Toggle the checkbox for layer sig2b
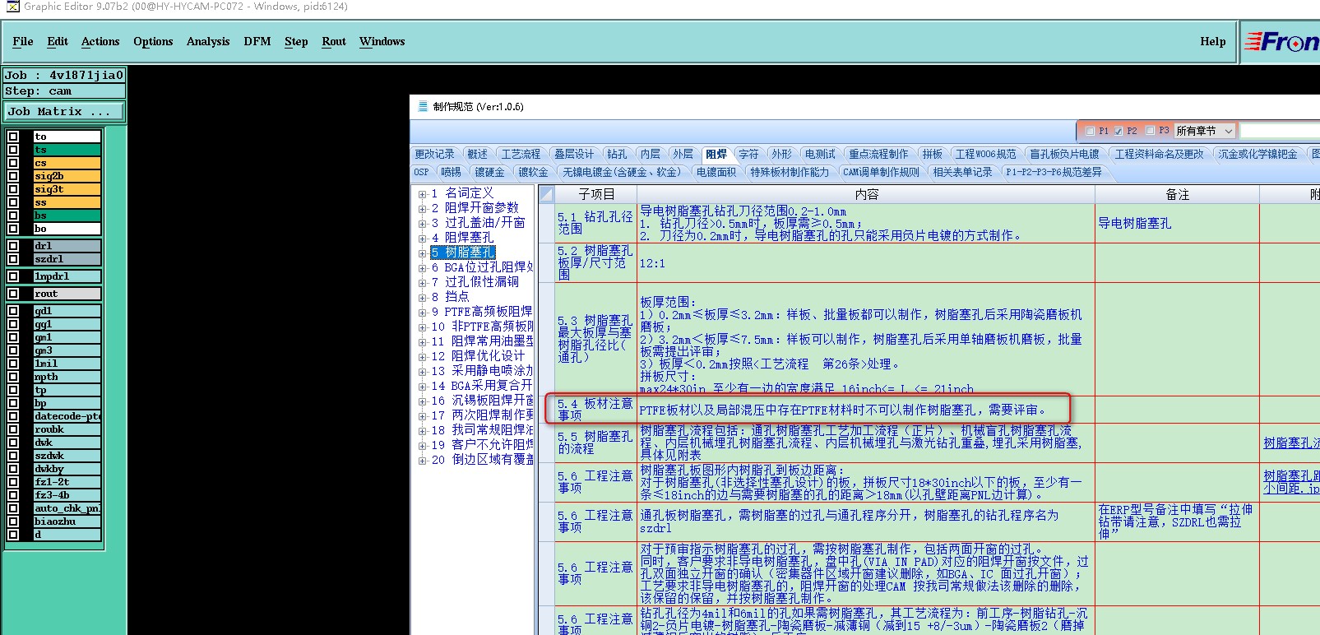Viewport: 1320px width, 635px height. coord(13,176)
